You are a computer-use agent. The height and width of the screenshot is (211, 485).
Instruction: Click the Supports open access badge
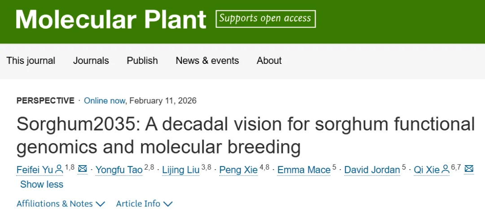[265, 19]
